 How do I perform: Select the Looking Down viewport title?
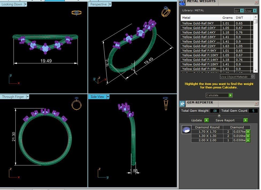tap(12, 4)
